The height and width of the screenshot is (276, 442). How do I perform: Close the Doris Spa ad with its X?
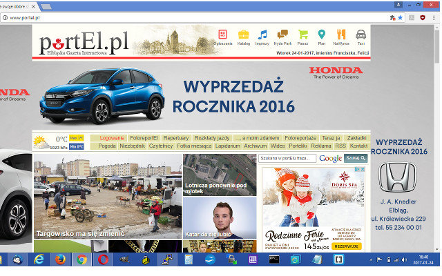(x=363, y=169)
